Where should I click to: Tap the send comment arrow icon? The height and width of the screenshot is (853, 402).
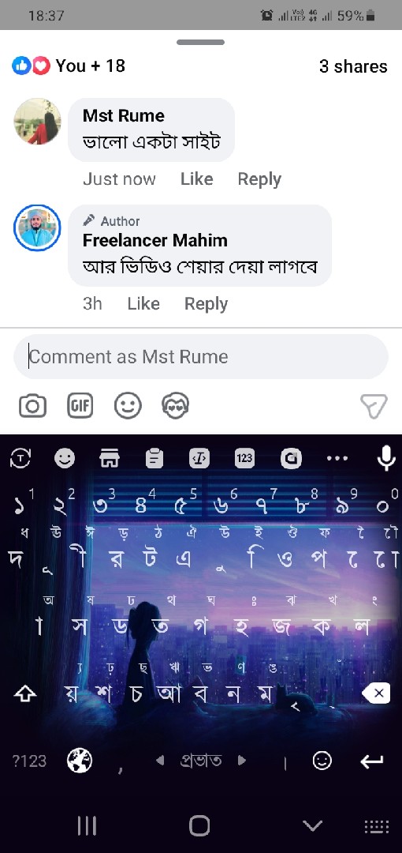(374, 406)
